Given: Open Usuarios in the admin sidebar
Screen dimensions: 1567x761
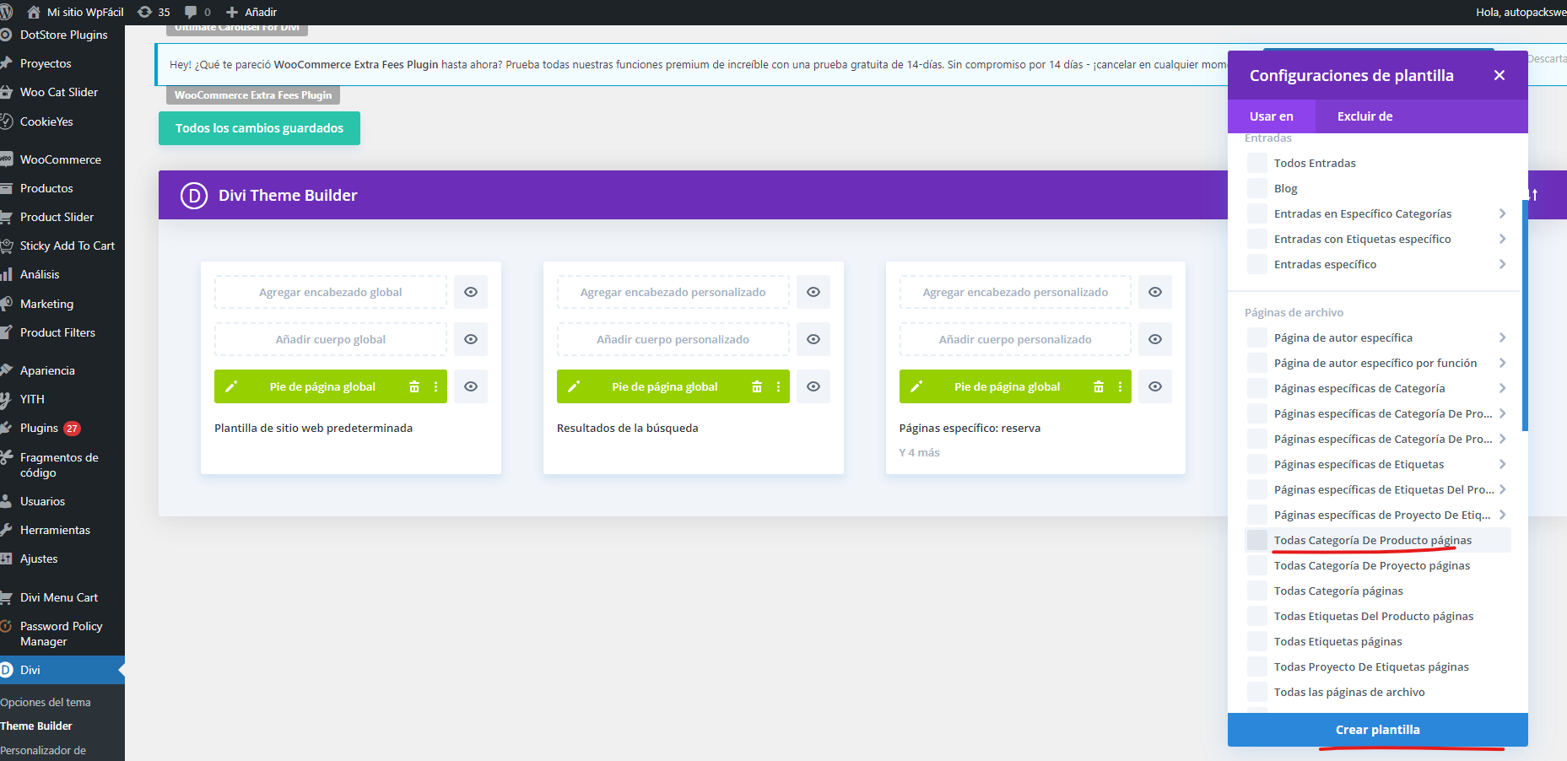Looking at the screenshot, I should pyautogui.click(x=42, y=501).
